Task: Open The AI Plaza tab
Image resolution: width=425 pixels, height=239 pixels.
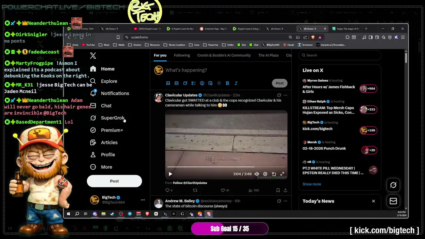Action: [x=268, y=55]
